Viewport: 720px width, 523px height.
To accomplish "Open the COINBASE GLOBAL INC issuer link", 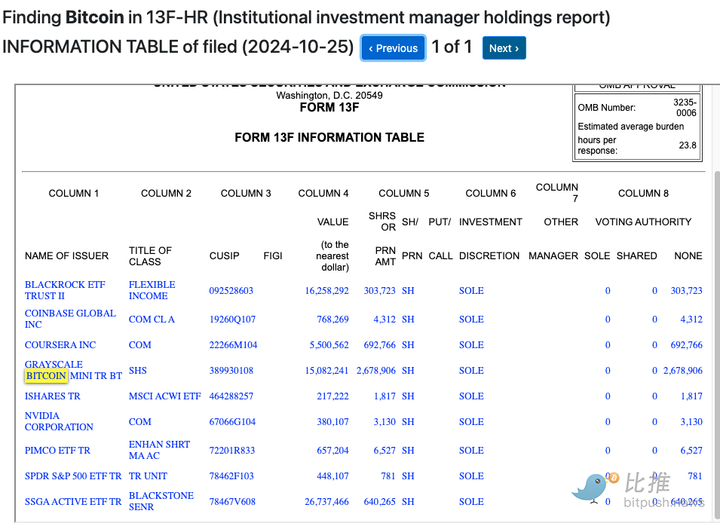I will [x=70, y=319].
